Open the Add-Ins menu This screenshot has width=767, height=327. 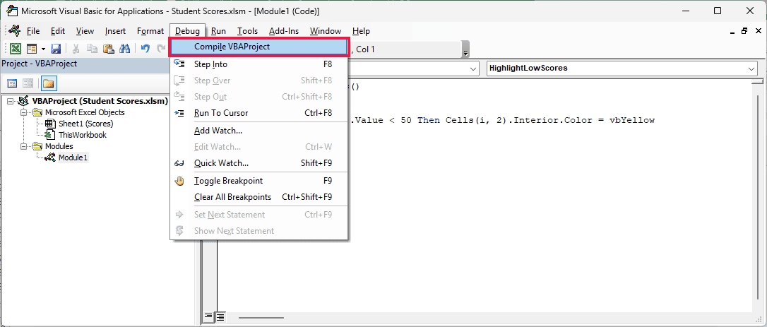coord(284,31)
